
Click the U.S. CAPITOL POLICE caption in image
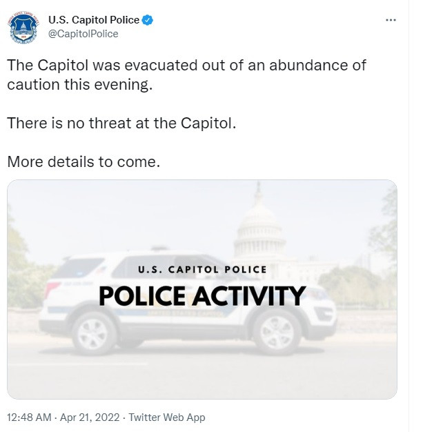[x=203, y=269]
